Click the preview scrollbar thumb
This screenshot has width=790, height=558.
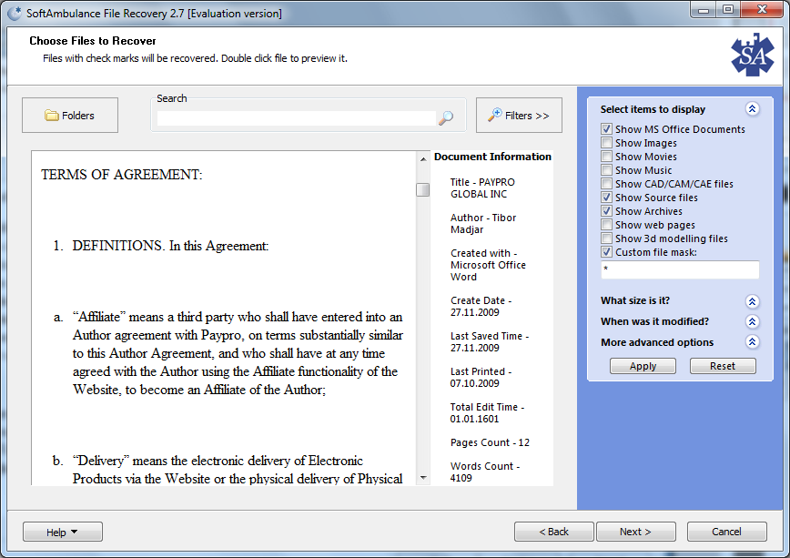pyautogui.click(x=423, y=189)
